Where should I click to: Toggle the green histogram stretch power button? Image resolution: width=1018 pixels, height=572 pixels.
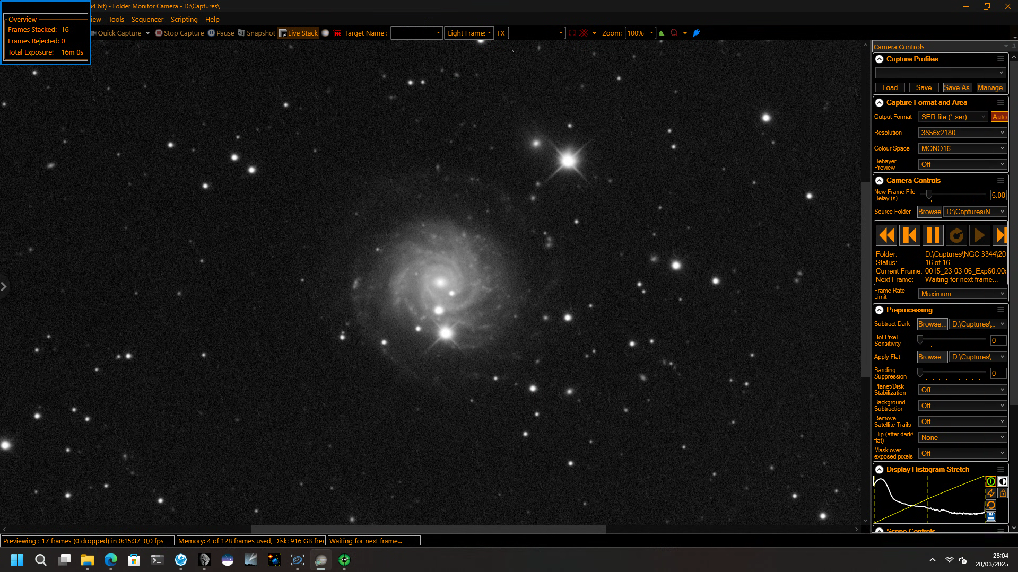(990, 481)
